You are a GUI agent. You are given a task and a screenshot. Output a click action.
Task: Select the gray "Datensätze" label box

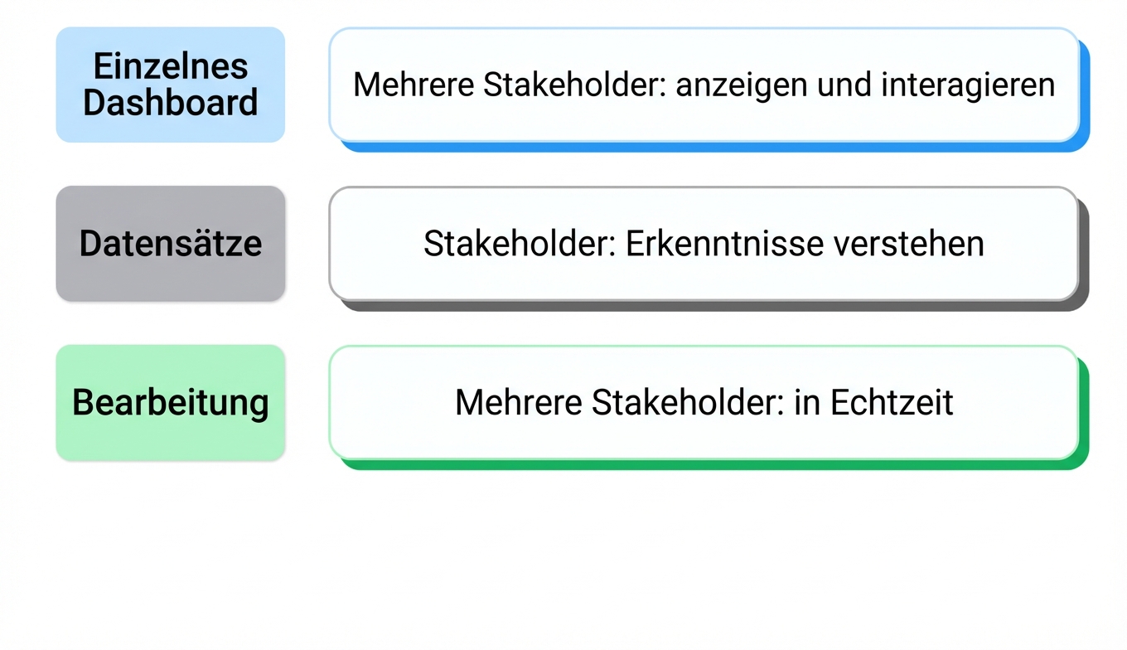tap(170, 243)
